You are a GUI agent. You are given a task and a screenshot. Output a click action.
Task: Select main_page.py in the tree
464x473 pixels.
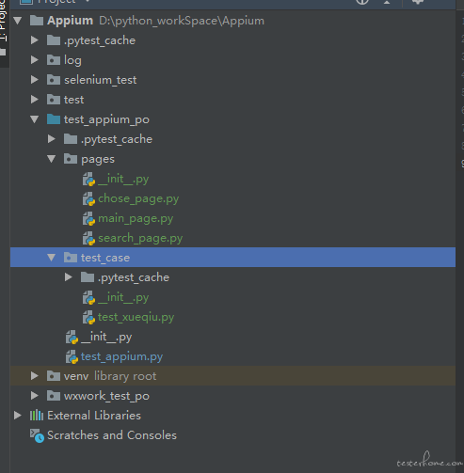point(136,218)
